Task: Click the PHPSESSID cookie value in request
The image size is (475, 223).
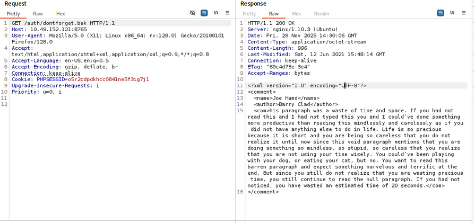Action: tap(108, 79)
